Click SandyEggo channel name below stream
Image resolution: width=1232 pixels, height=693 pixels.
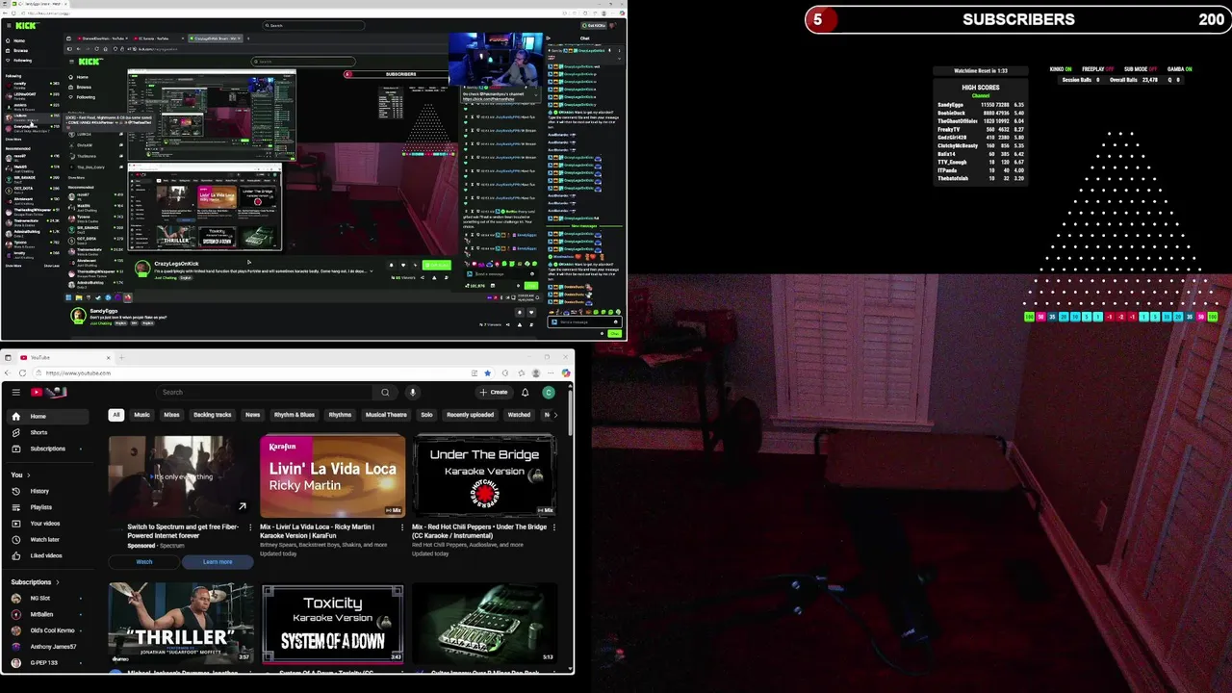point(103,311)
